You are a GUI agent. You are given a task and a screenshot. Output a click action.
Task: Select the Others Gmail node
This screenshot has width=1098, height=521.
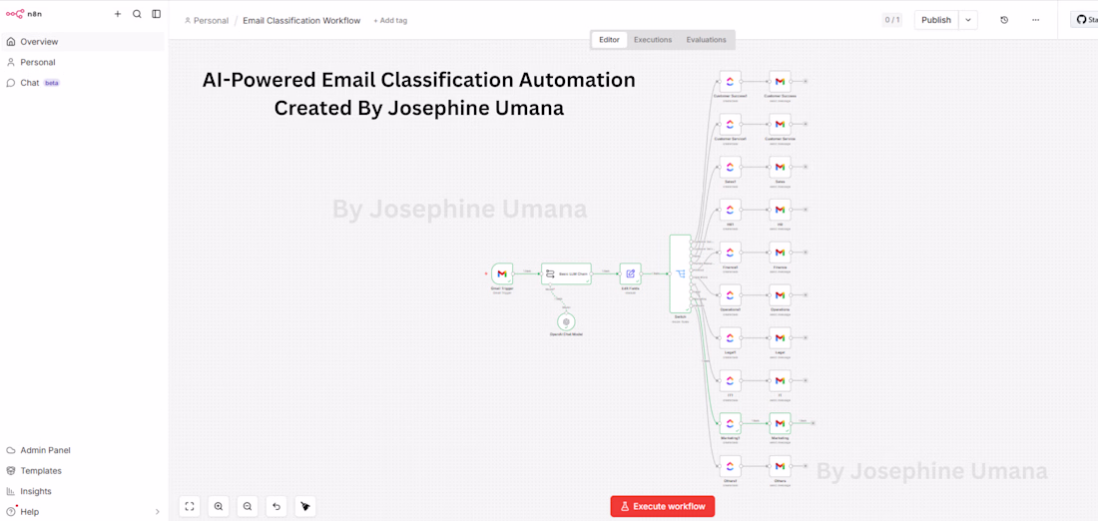coord(781,466)
